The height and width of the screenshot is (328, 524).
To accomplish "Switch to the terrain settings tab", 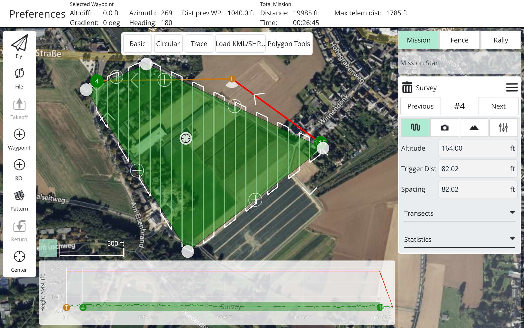I will click(x=474, y=127).
